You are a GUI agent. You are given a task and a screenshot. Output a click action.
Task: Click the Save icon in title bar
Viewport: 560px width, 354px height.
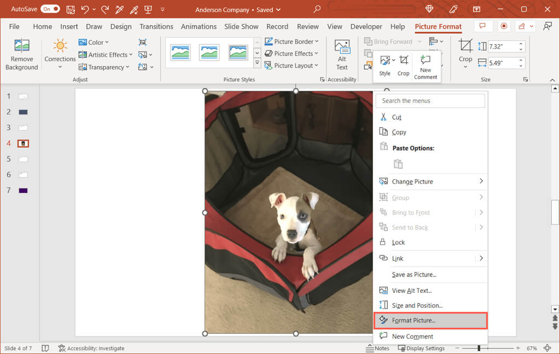coord(71,9)
